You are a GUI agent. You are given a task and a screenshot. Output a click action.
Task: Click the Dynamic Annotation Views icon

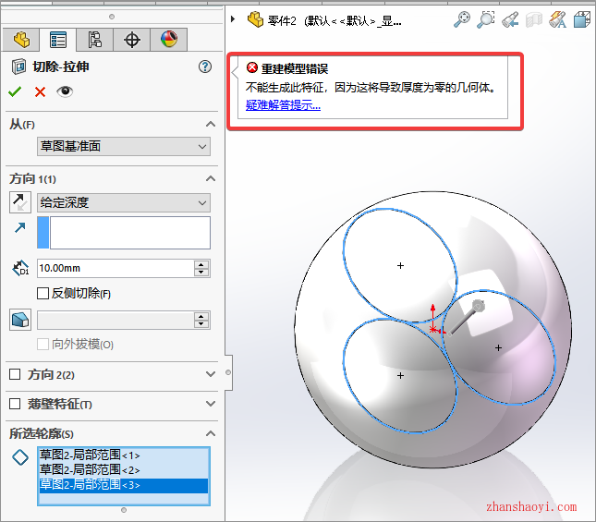pos(557,19)
